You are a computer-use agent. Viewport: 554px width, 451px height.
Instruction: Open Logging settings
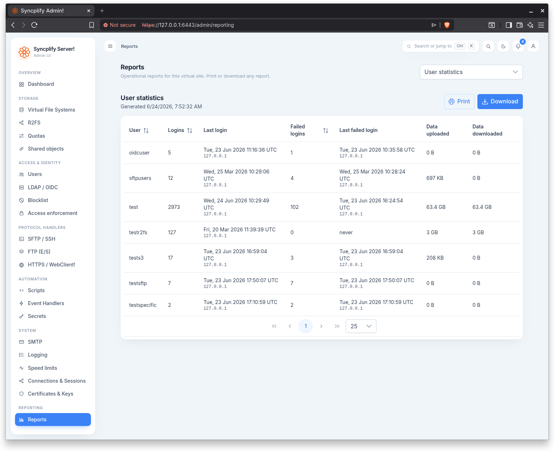click(x=53, y=355)
